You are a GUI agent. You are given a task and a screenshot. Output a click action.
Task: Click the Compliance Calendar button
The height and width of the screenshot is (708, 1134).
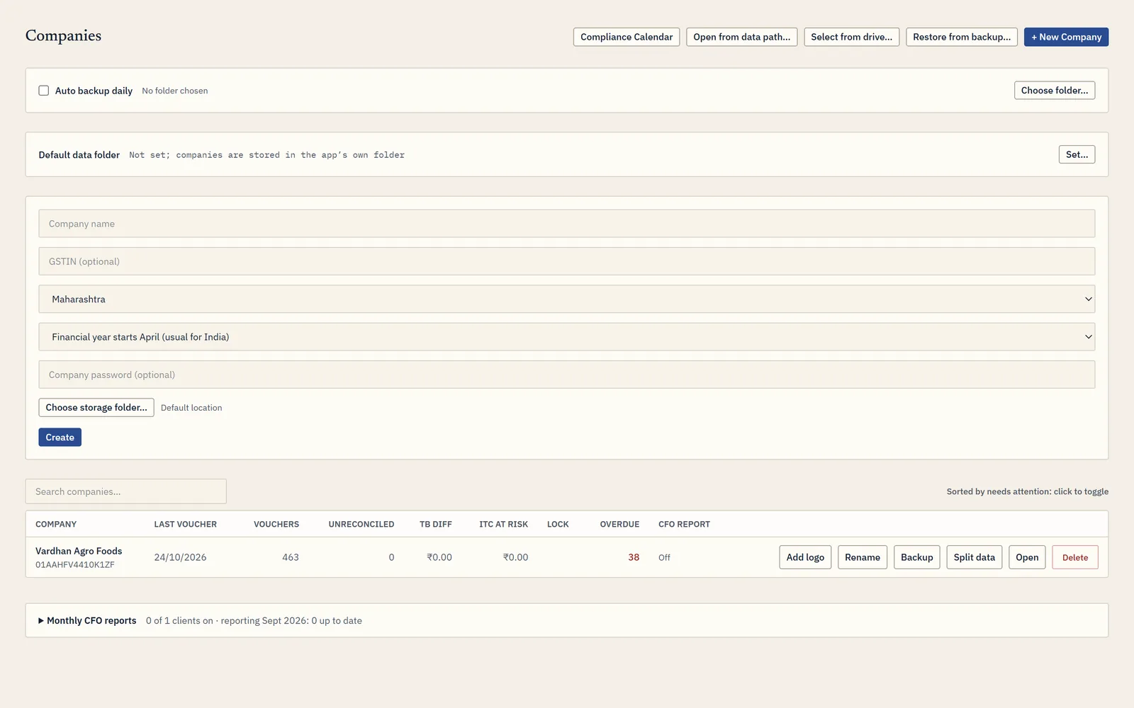627,37
